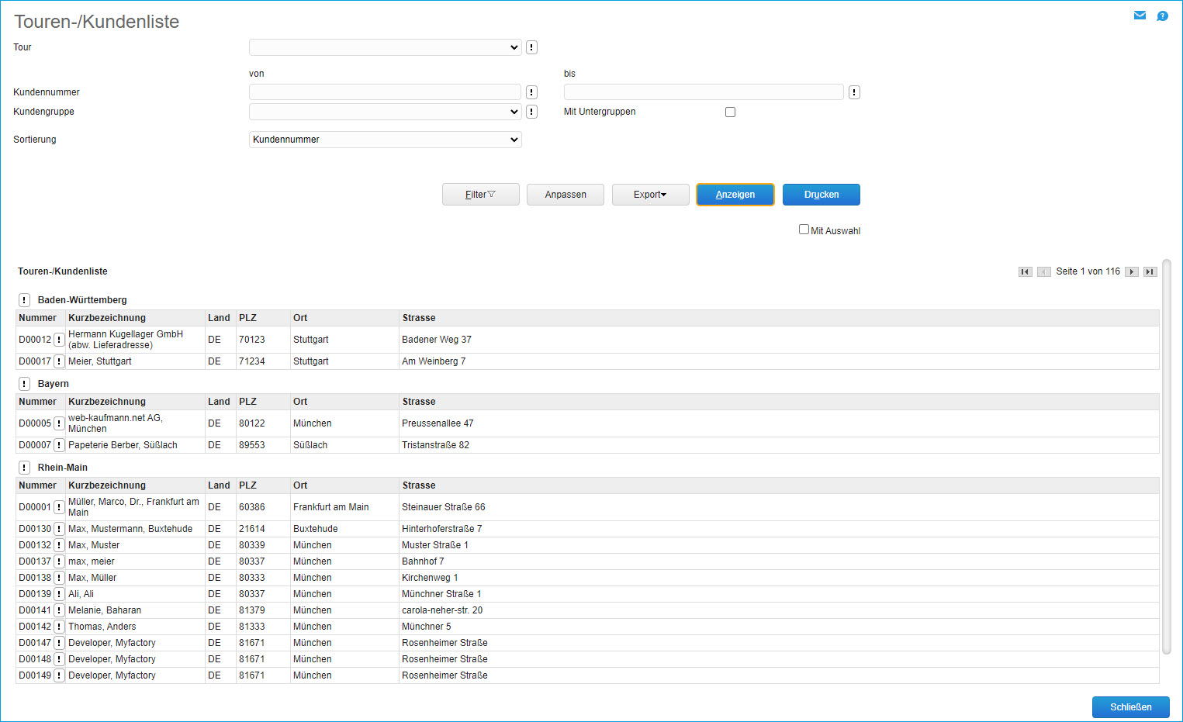This screenshot has height=722, width=1183.
Task: Open info icon for customer D00132
Action: click(x=59, y=545)
